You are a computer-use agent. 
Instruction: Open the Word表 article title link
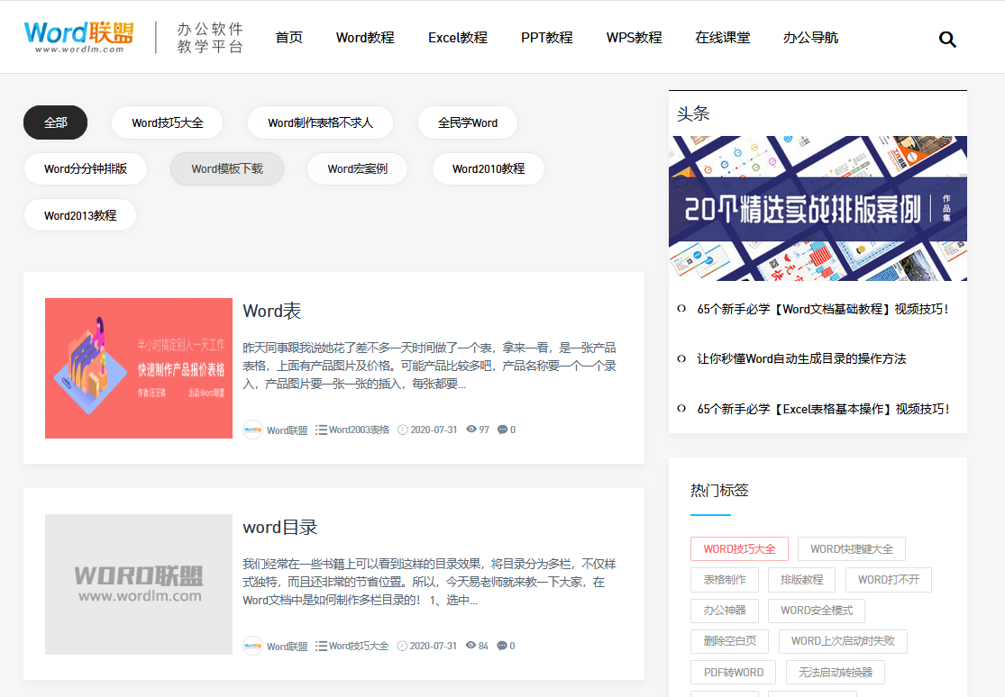point(272,311)
